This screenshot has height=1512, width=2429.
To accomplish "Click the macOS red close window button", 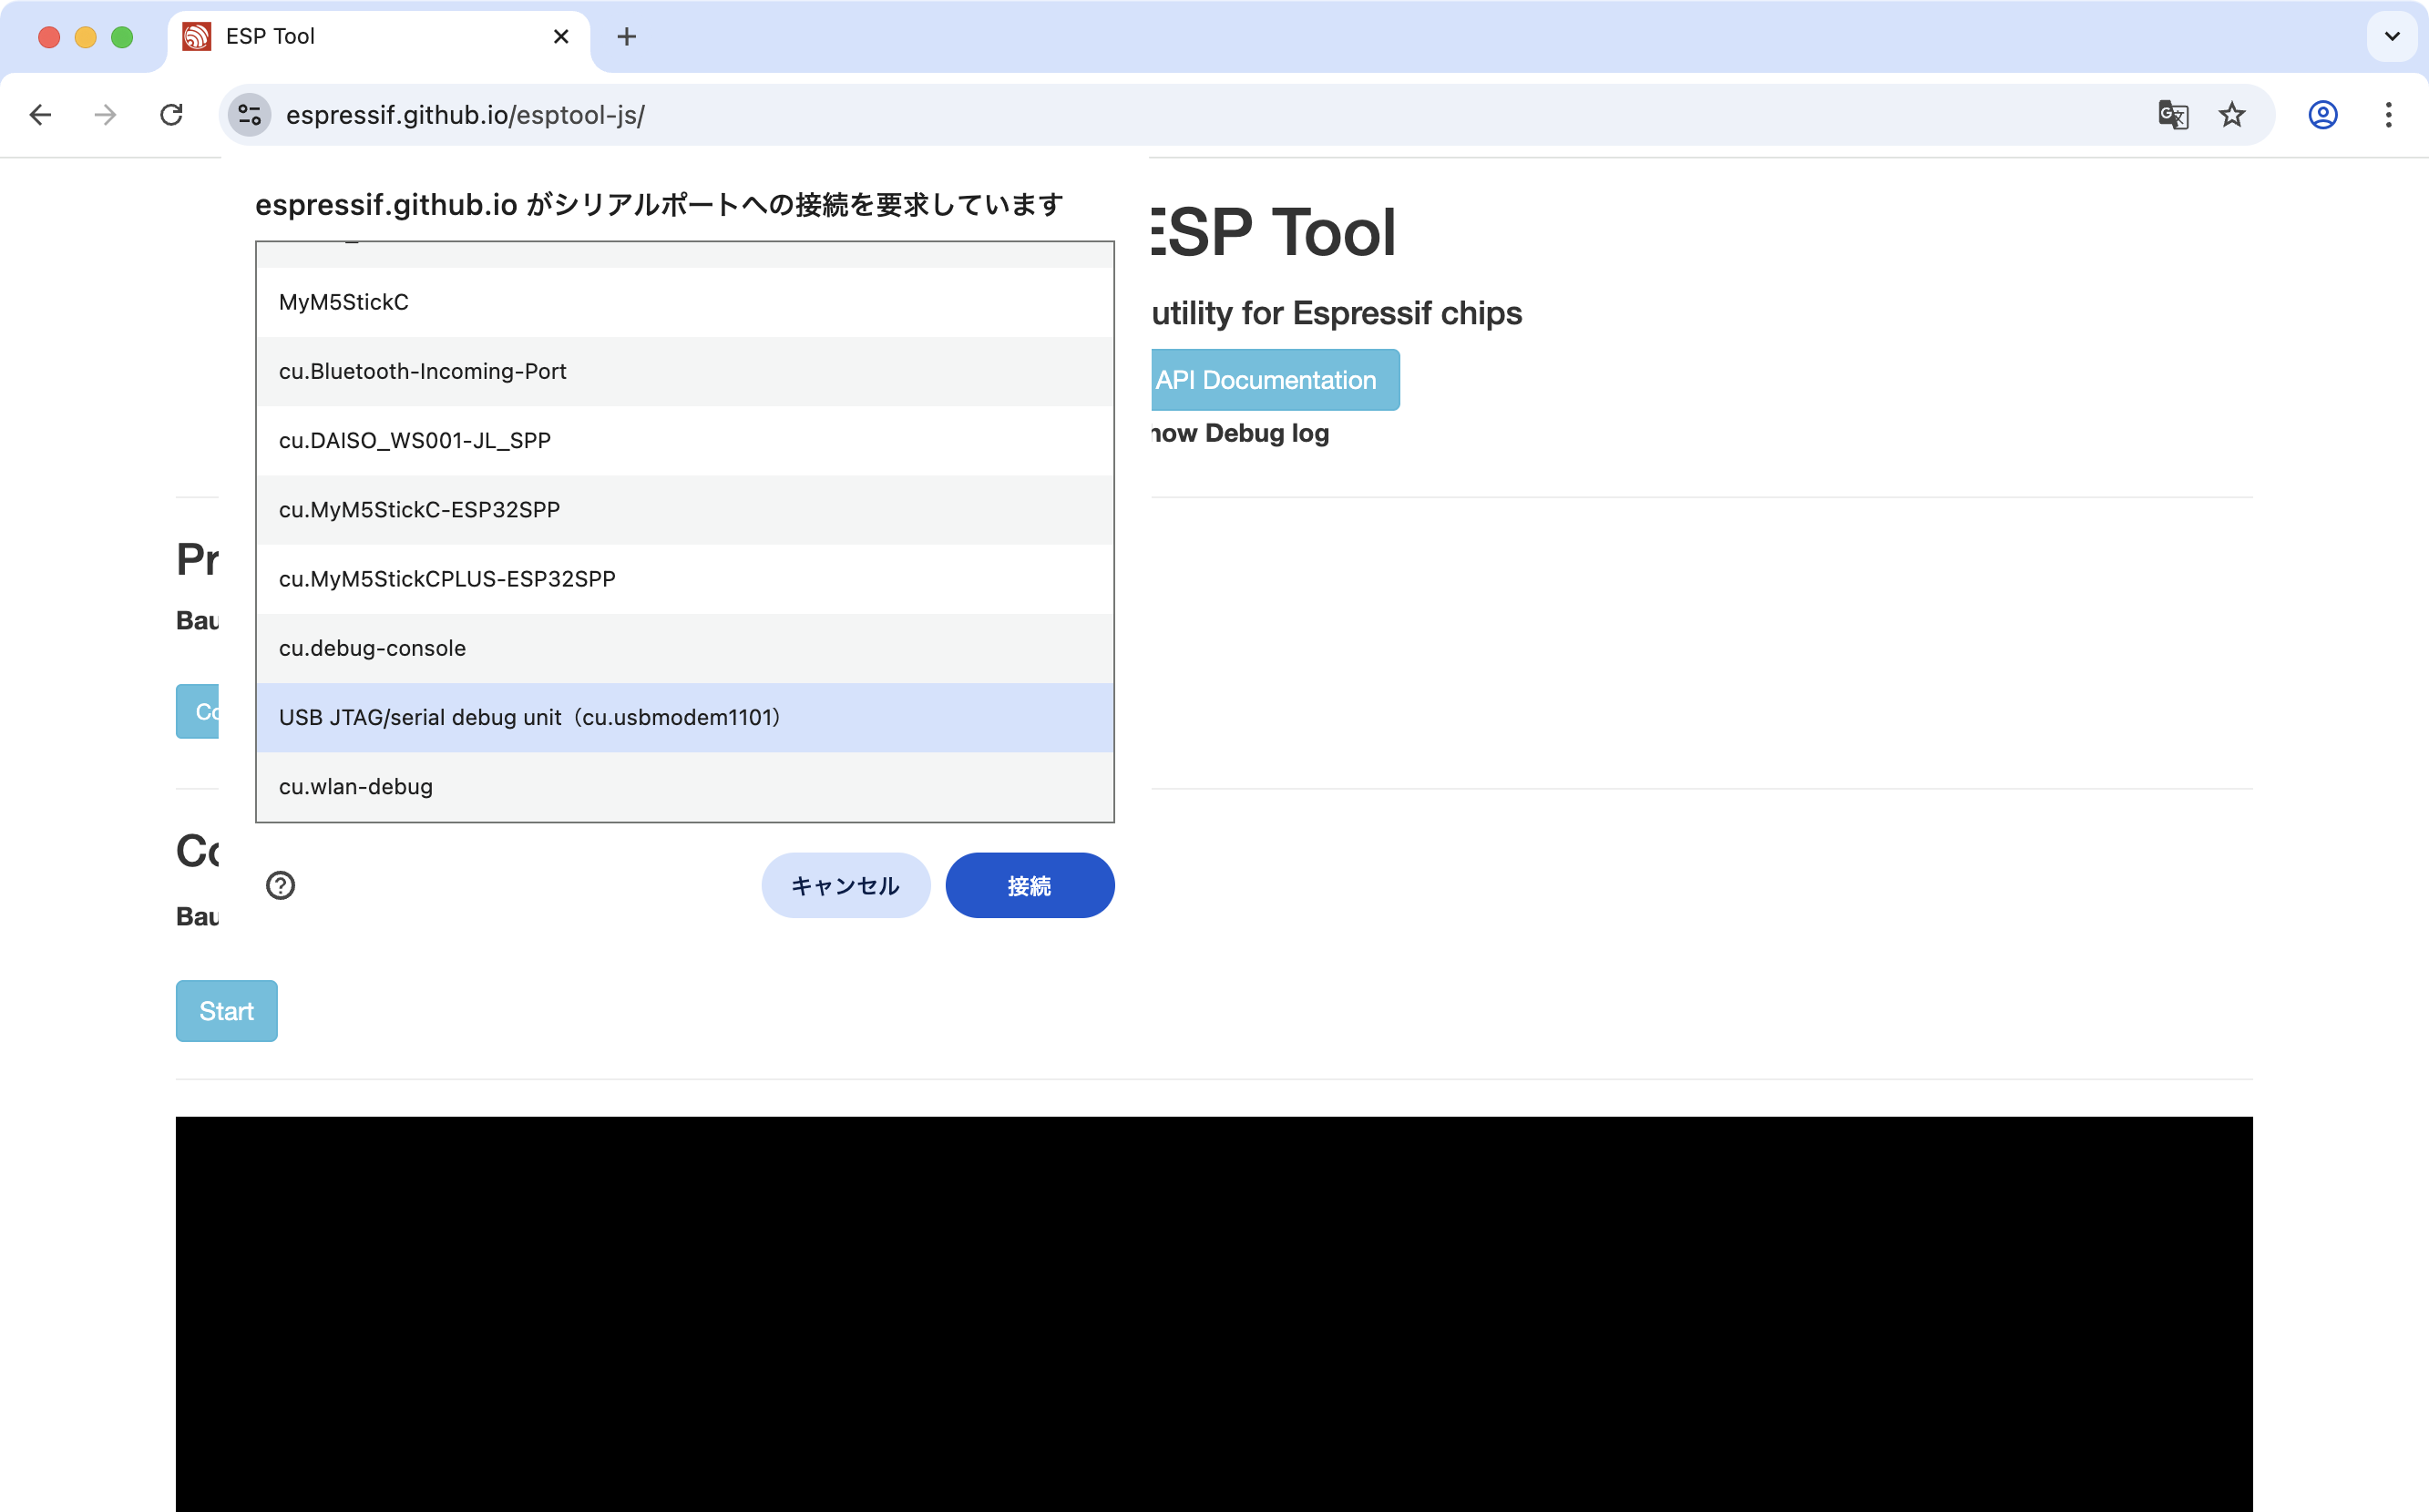I will (49, 37).
